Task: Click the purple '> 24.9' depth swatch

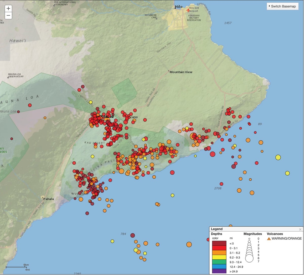Action: click(219, 271)
